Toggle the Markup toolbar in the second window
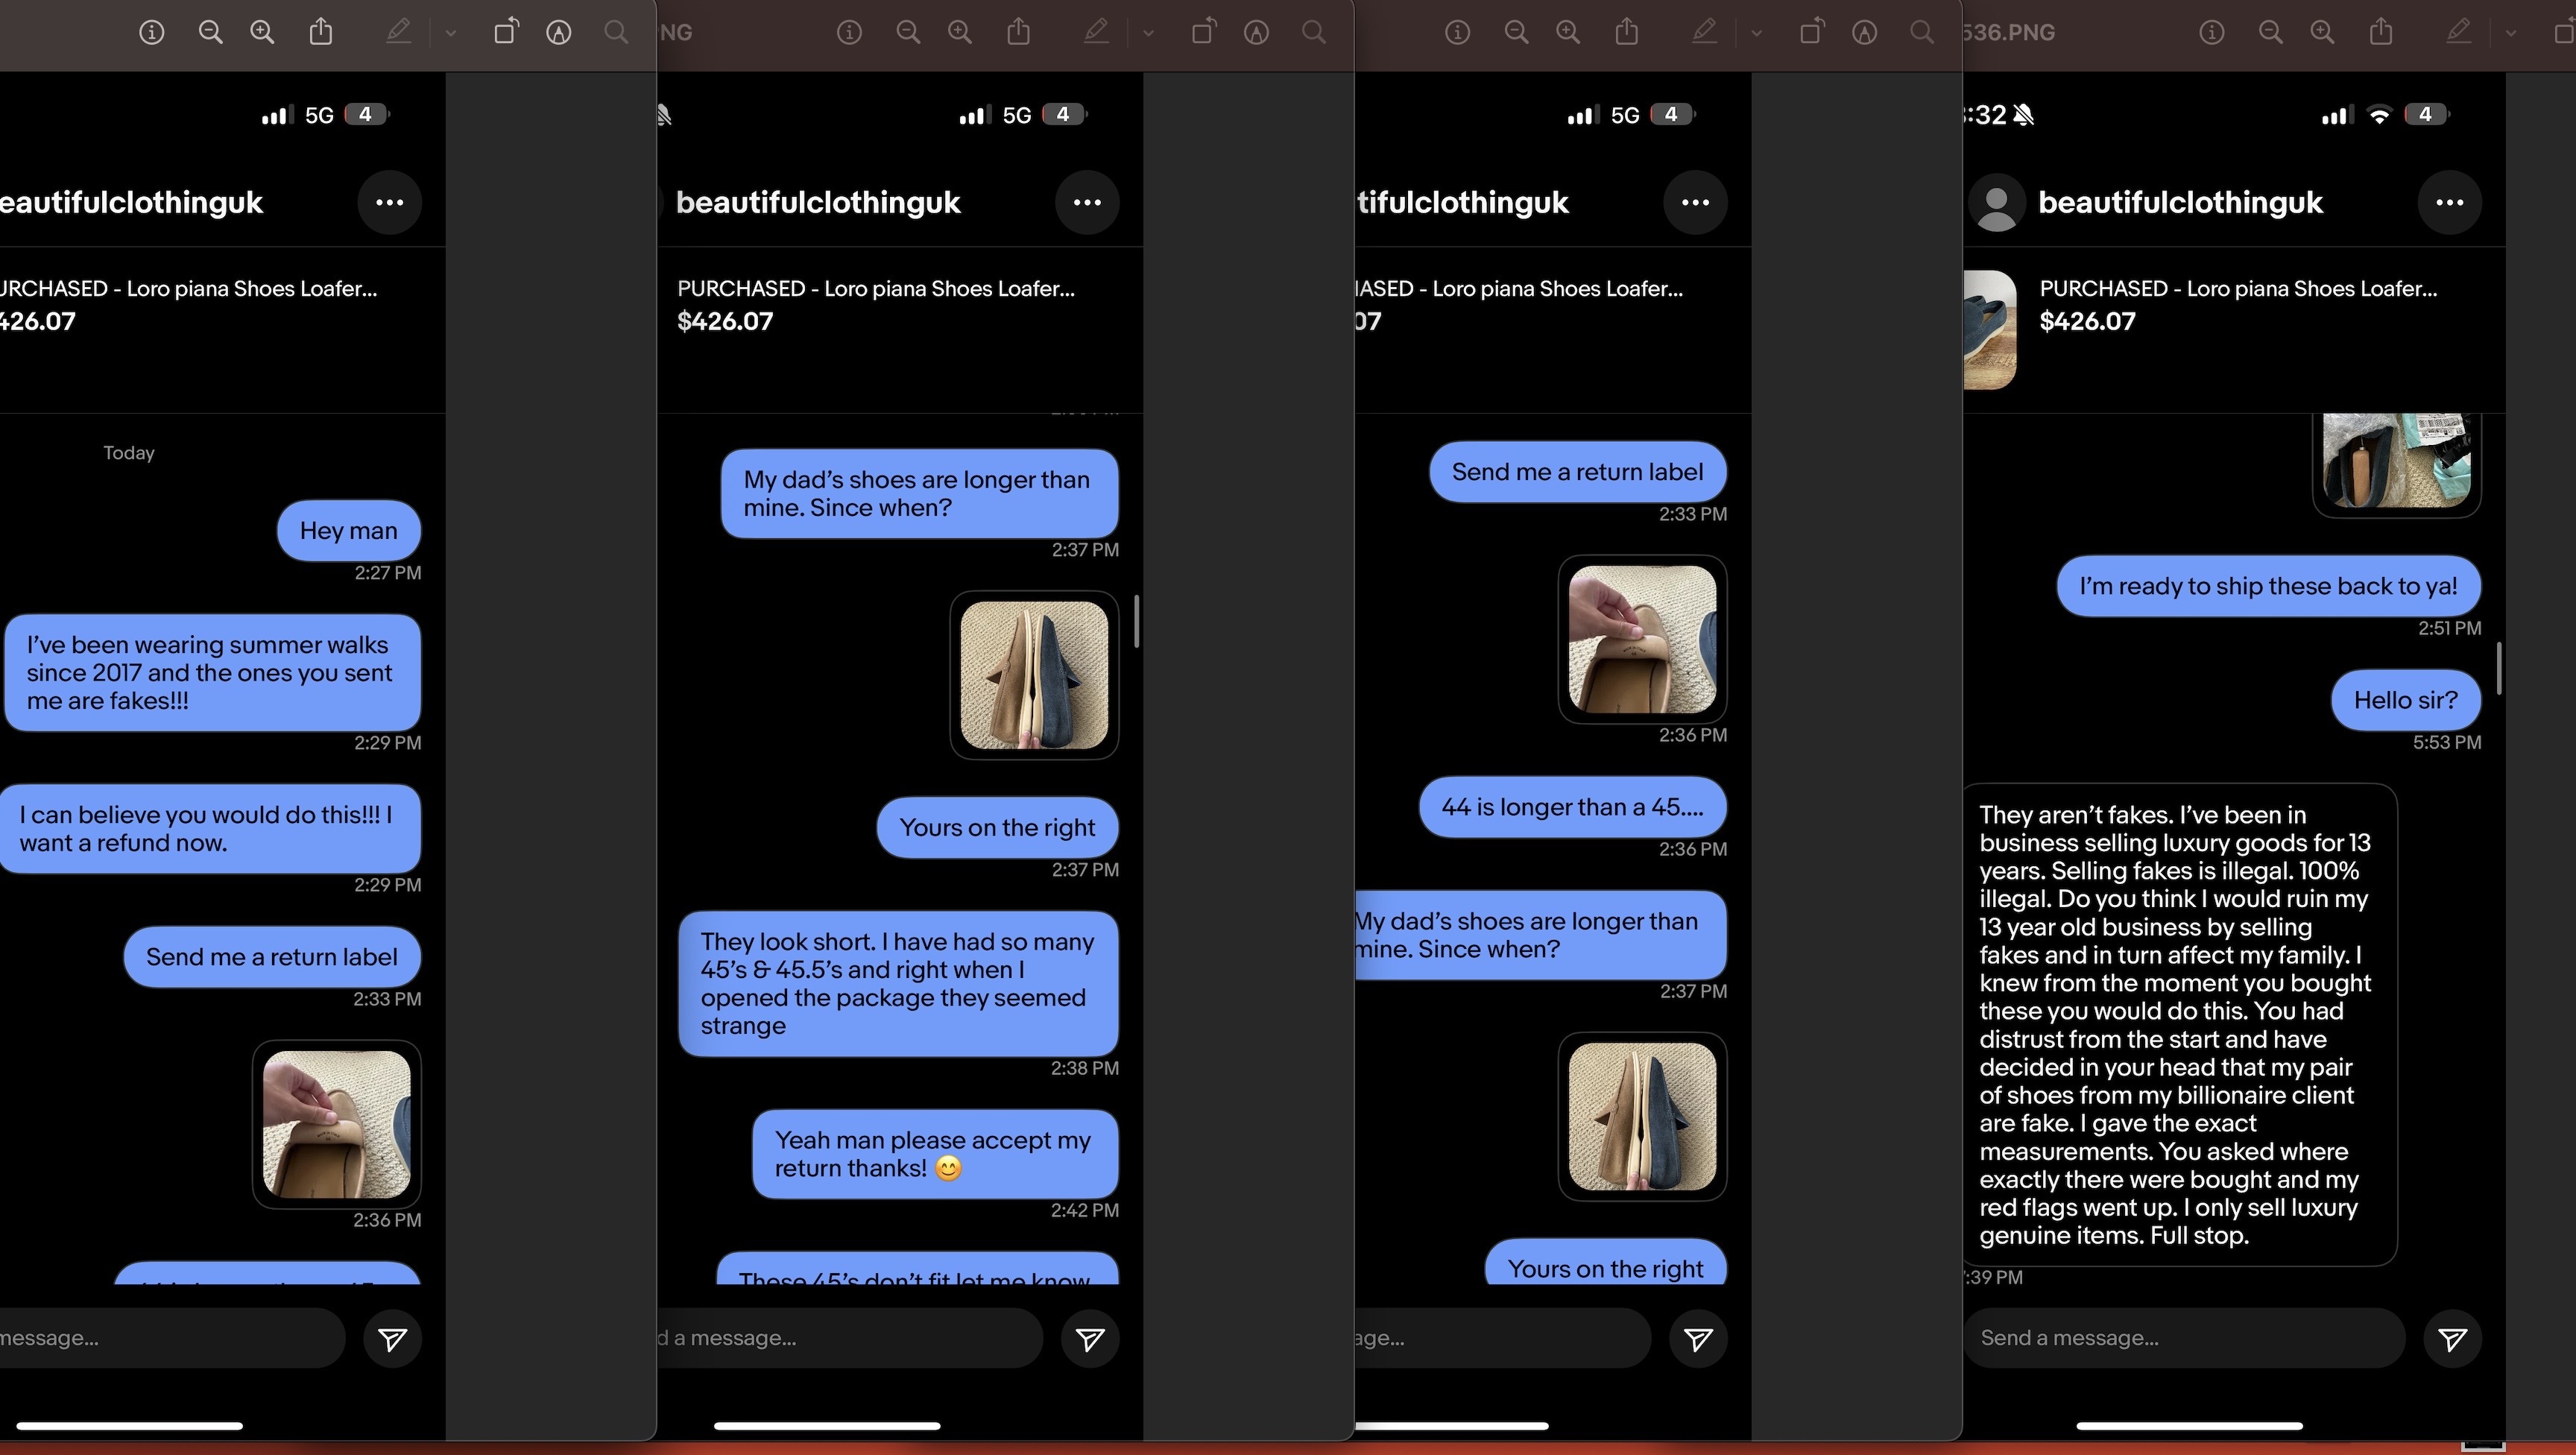Image resolution: width=2576 pixels, height=1455 pixels. pyautogui.click(x=1257, y=33)
